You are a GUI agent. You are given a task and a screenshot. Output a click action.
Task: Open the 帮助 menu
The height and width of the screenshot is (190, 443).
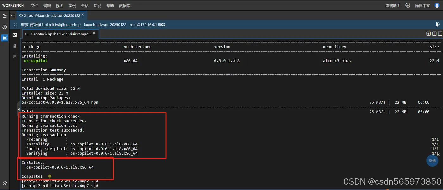coord(110,6)
